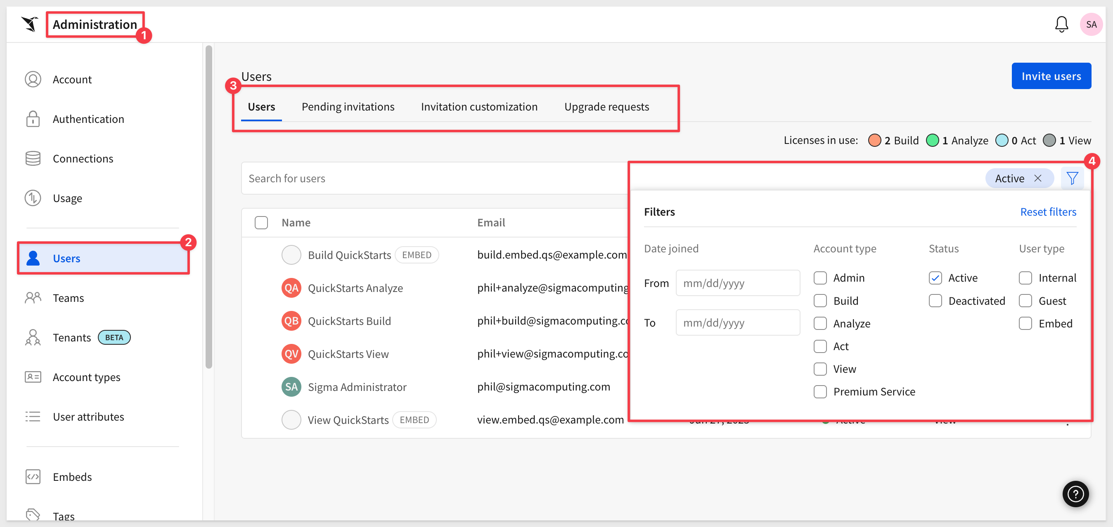
Task: Open the help question mark button
Action: tap(1075, 494)
